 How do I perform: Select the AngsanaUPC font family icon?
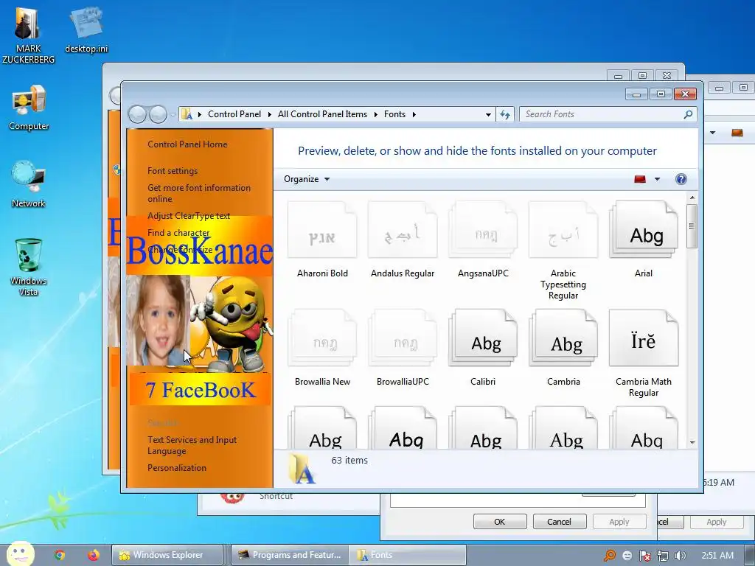[483, 230]
